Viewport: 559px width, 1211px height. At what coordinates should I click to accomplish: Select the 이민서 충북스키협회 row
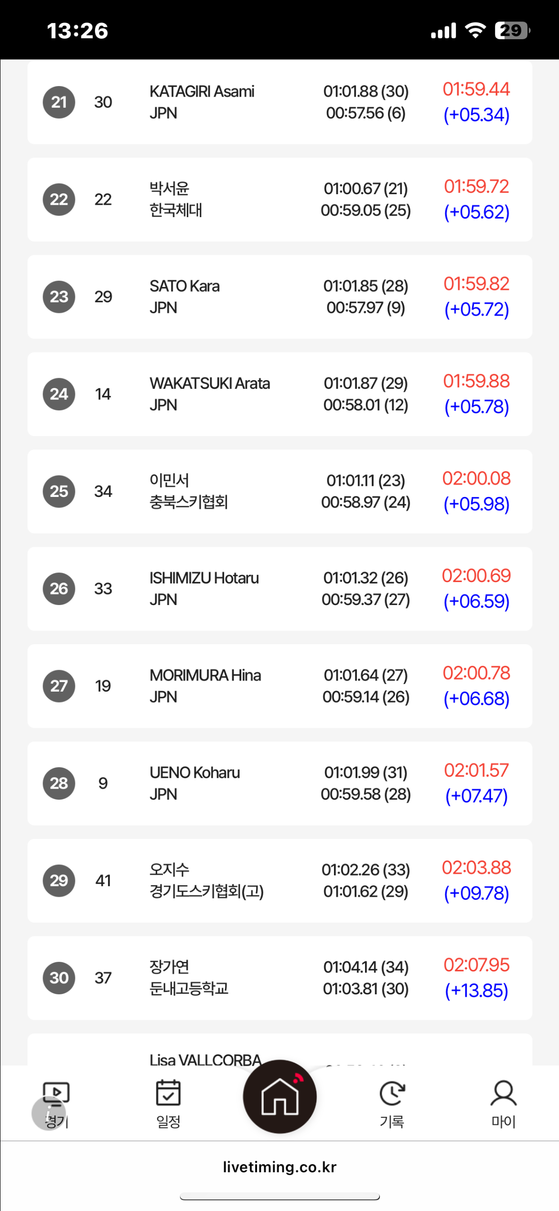tap(279, 491)
